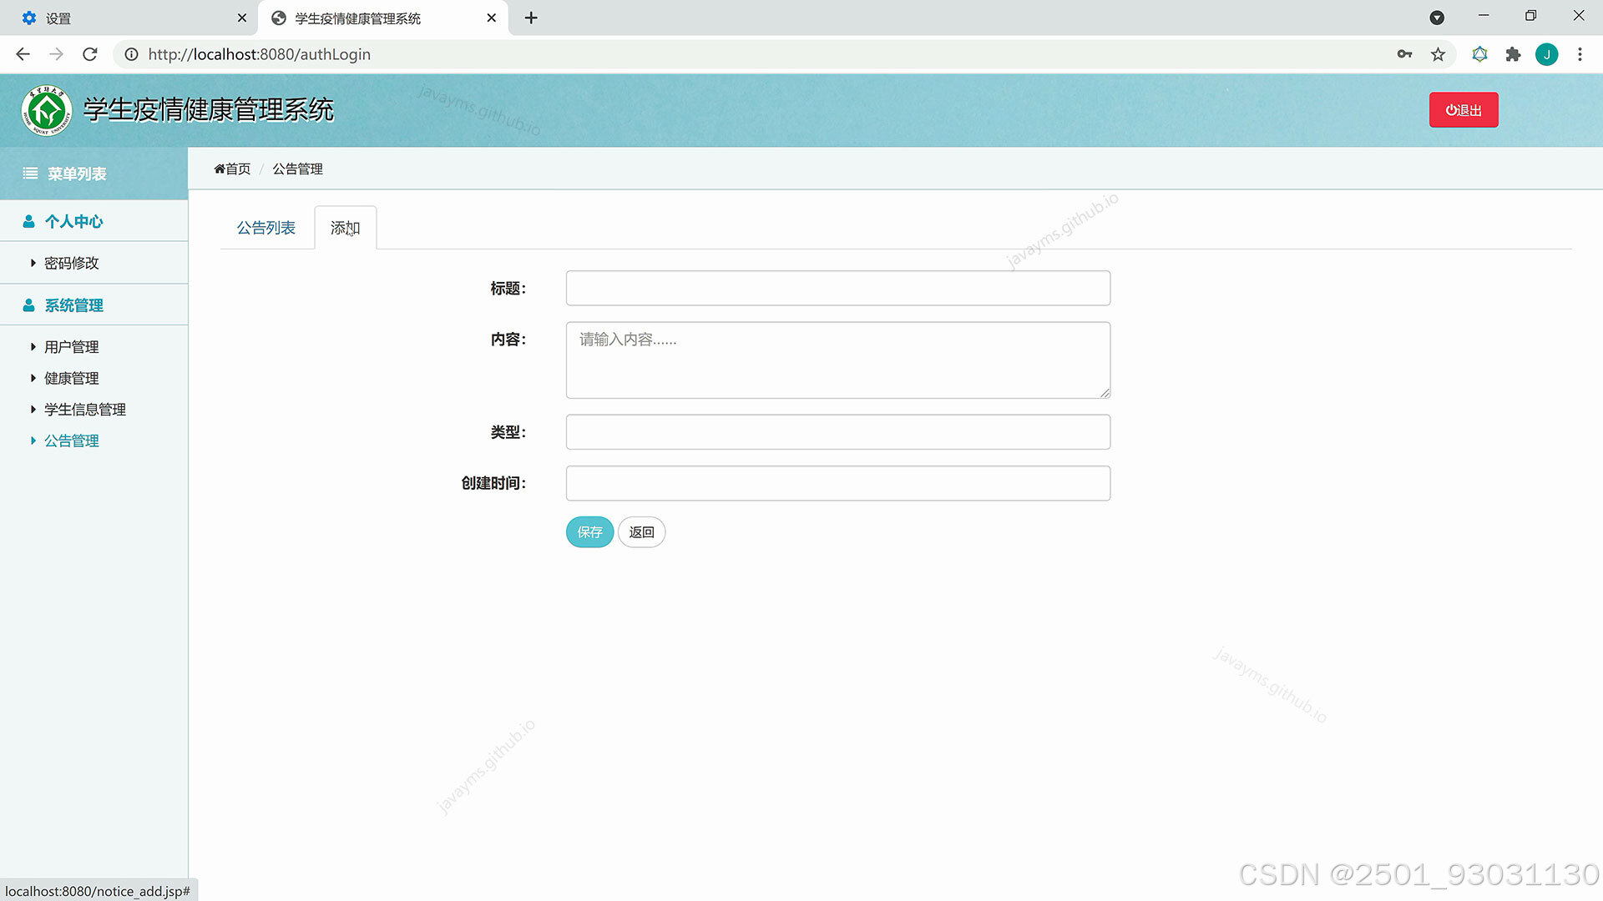
Task: Bookmark this page with star icon
Action: pyautogui.click(x=1438, y=54)
